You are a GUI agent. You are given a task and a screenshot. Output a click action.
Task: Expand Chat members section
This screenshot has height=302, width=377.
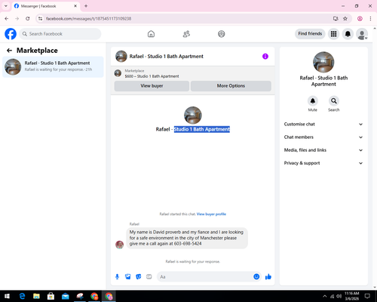323,137
